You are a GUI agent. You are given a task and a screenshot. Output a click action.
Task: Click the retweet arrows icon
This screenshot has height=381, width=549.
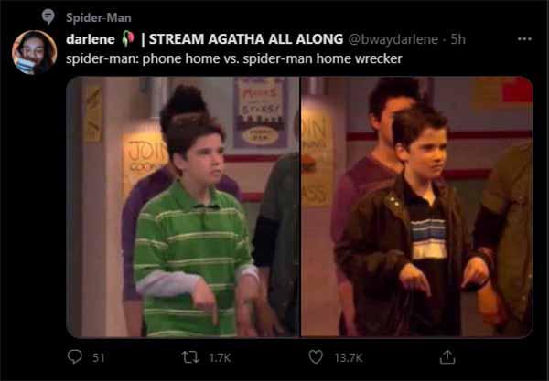click(190, 357)
